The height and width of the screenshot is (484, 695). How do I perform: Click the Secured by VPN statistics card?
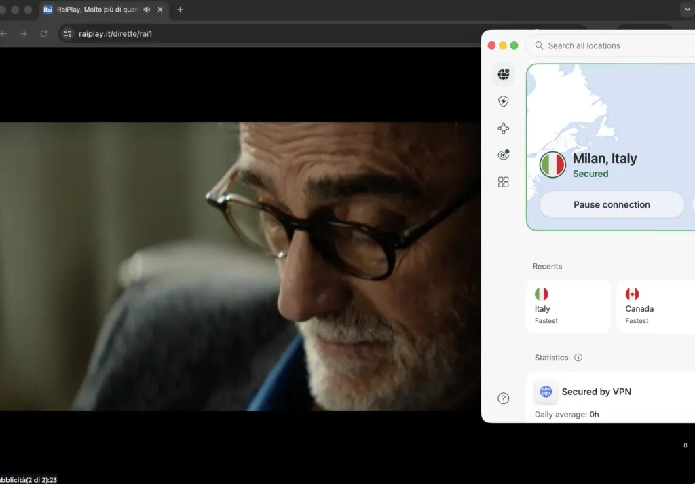(x=611, y=396)
